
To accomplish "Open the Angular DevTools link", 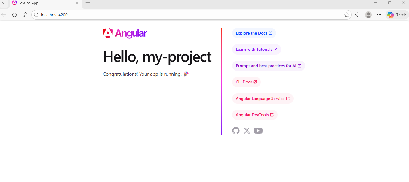I will coord(255,115).
